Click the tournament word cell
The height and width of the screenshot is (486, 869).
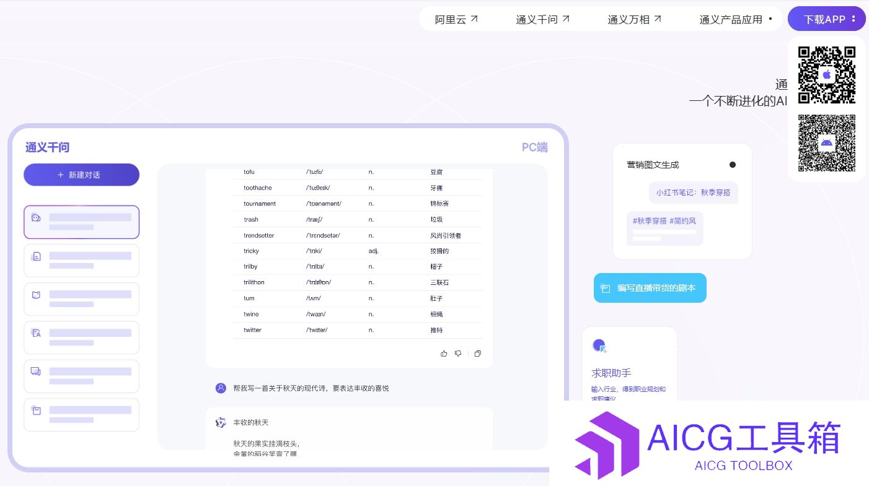point(260,204)
